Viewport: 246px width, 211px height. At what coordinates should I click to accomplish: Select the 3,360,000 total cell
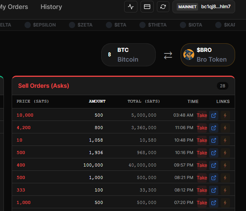coord(144,128)
